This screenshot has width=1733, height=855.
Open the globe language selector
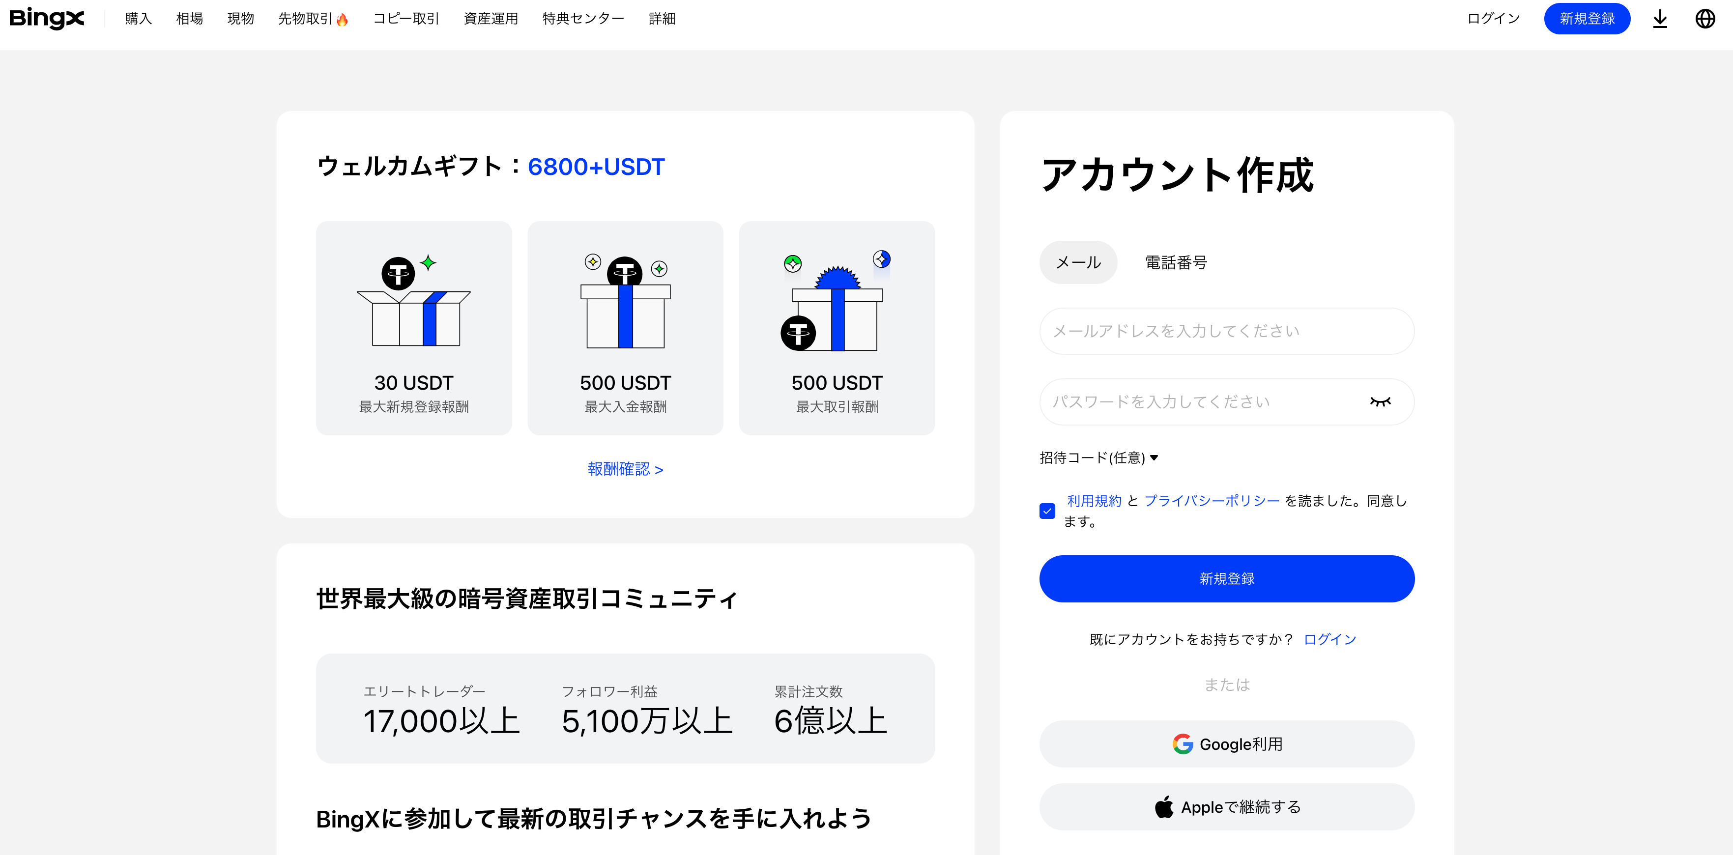[1705, 19]
